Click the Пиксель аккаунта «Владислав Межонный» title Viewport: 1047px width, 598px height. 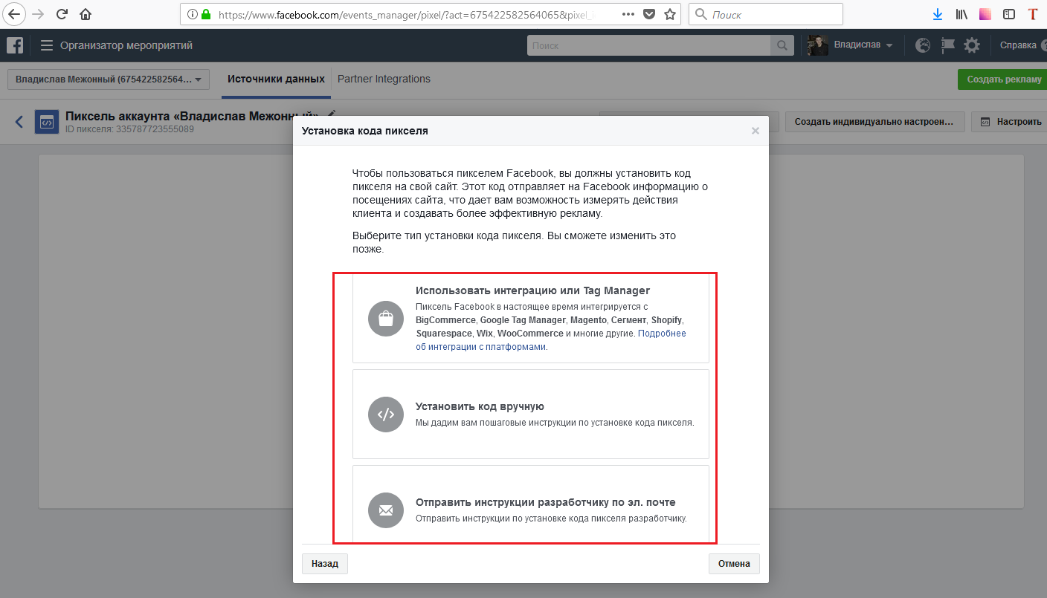(192, 116)
